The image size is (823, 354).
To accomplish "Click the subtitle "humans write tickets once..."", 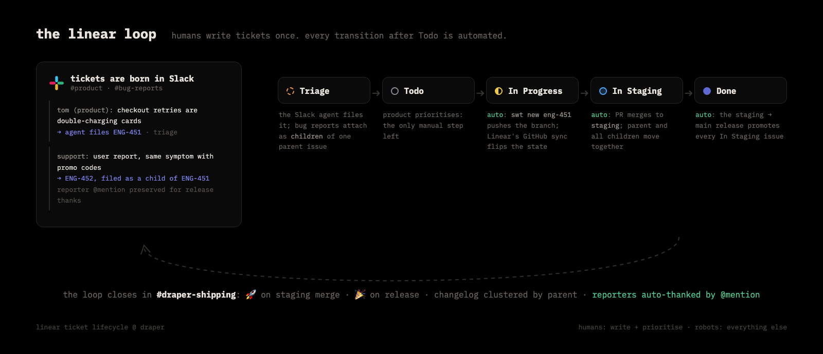I will point(339,35).
